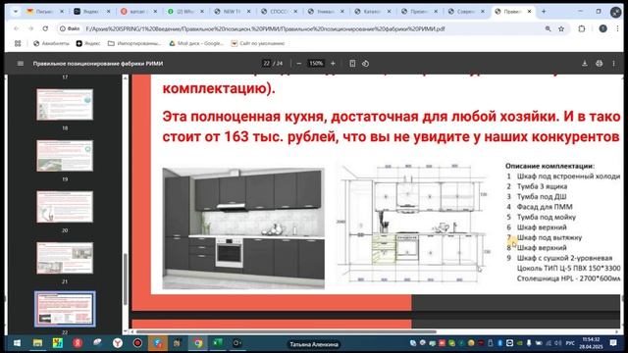Download the PDF file
Screen dimensions: 628x353
(585, 63)
